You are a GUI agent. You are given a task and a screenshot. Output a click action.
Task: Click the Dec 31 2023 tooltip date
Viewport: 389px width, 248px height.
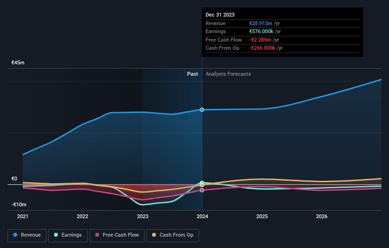(x=220, y=15)
